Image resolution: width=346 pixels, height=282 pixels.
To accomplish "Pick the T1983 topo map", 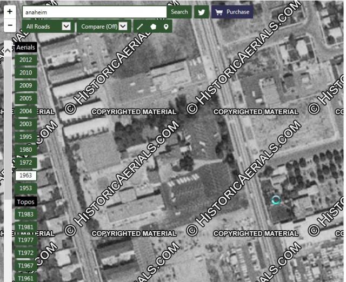I will click(x=25, y=214).
